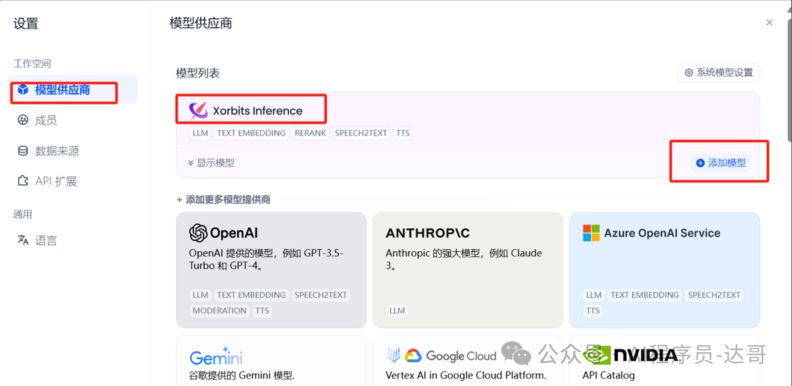792x386 pixels.
Task: Open the 模型供应商 sidebar item
Action: coord(73,90)
